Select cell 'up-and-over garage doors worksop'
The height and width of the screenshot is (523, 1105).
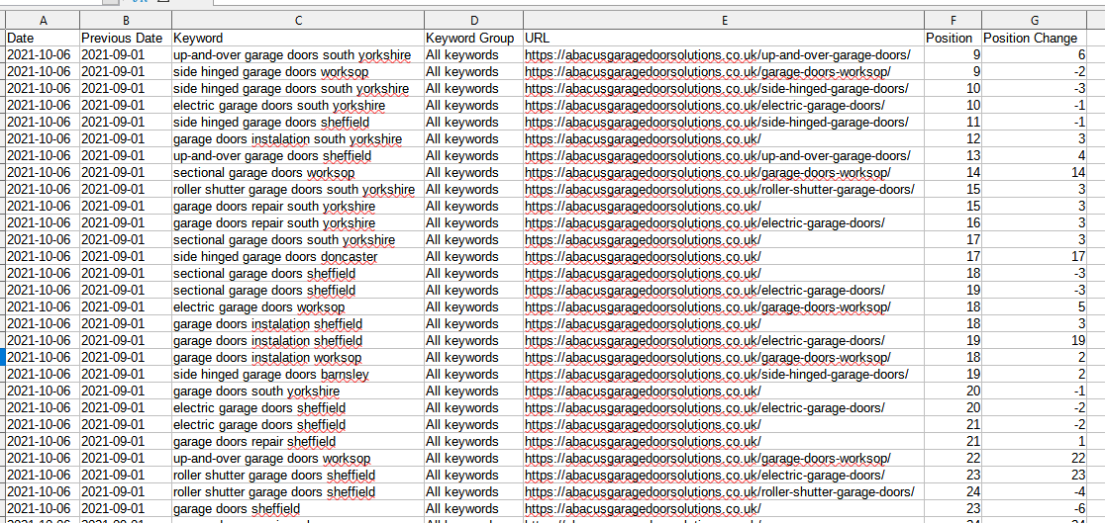click(298, 458)
